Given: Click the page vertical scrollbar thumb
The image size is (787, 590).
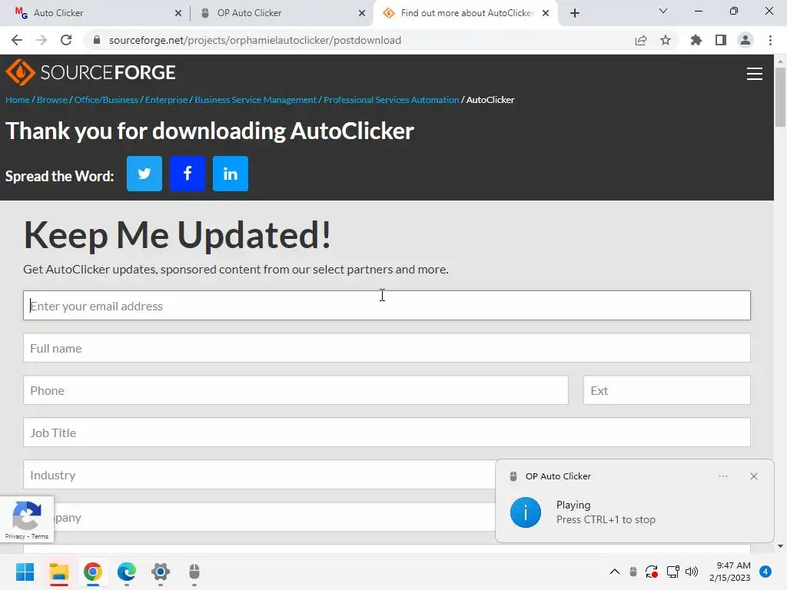Looking at the screenshot, I should point(780,96).
